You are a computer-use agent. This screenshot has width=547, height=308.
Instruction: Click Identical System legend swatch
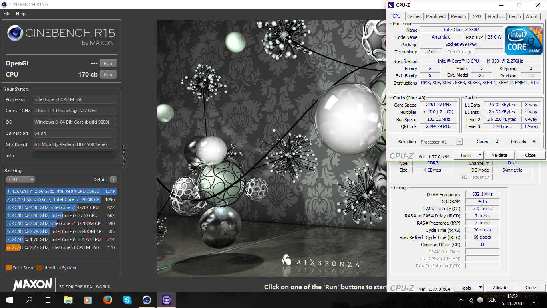click(39, 268)
